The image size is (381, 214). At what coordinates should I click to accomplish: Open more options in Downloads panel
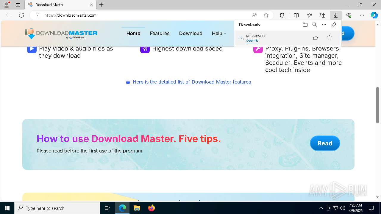[x=324, y=25]
